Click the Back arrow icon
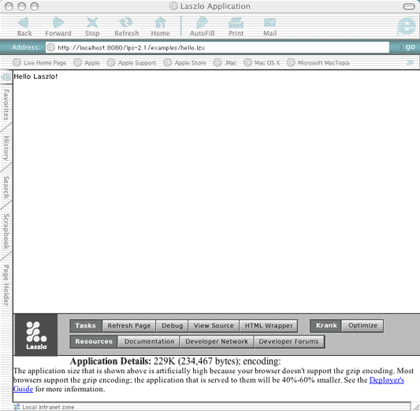The height and width of the screenshot is (411, 420). pyautogui.click(x=24, y=23)
